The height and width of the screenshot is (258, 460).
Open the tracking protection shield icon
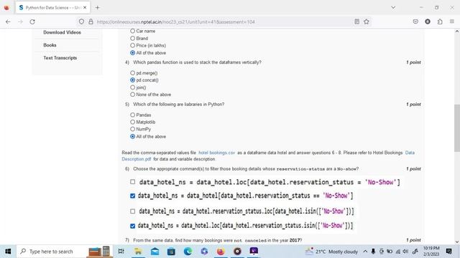(x=81, y=21)
